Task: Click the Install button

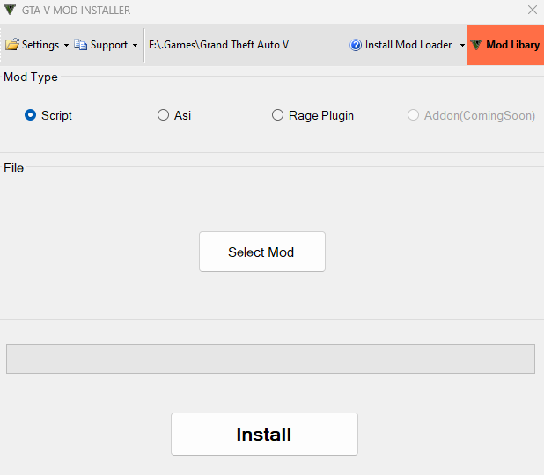Action: 264,434
